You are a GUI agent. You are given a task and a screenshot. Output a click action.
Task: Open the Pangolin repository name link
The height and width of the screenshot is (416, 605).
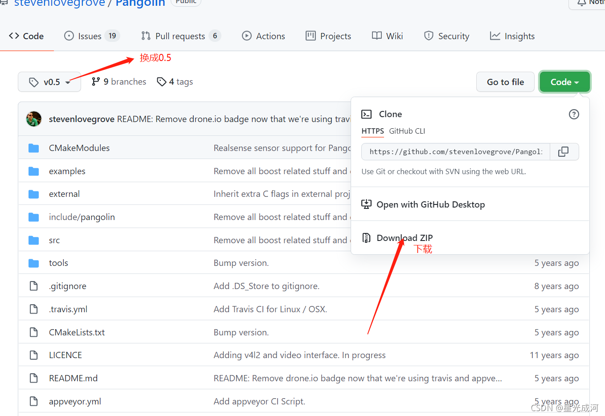(x=140, y=3)
